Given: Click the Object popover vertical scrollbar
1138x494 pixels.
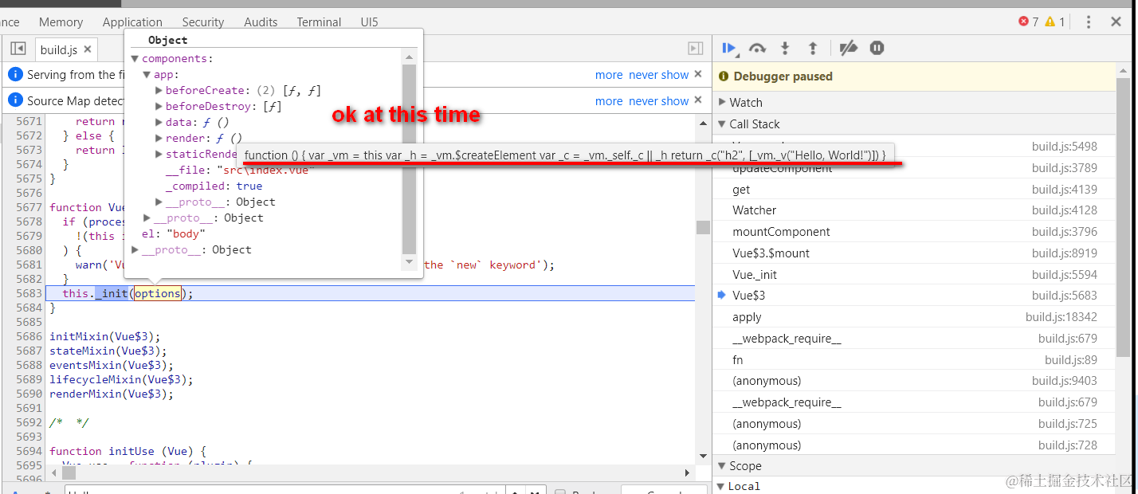Looking at the screenshot, I should [x=410, y=159].
